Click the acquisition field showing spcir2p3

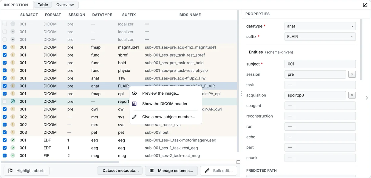click(315, 95)
